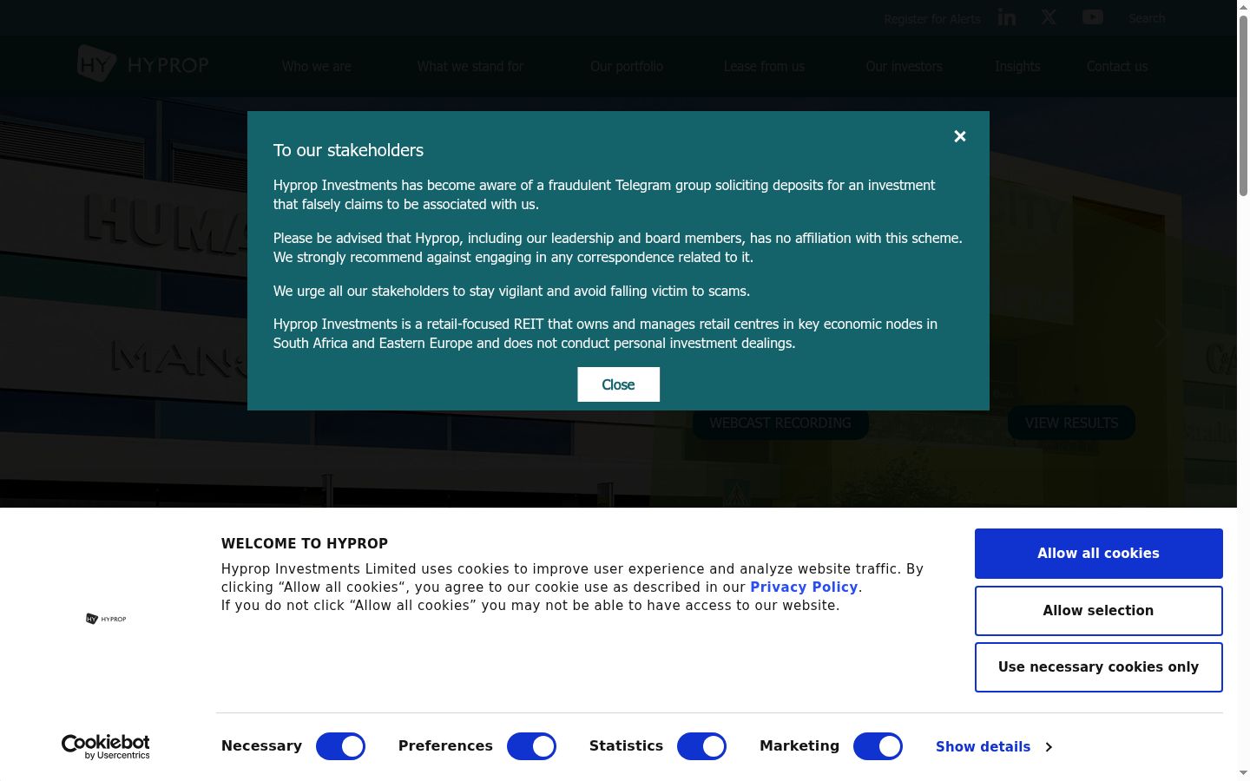1250x781 pixels.
Task: Click the 'To our stakeholders' heading
Action: point(348,150)
